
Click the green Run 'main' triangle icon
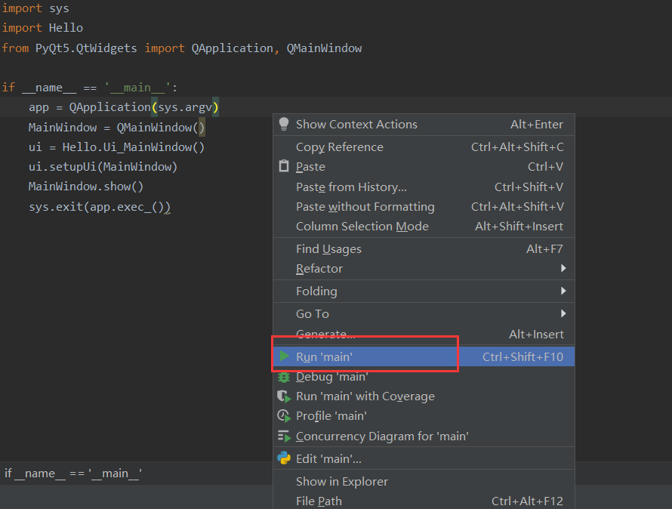[284, 356]
